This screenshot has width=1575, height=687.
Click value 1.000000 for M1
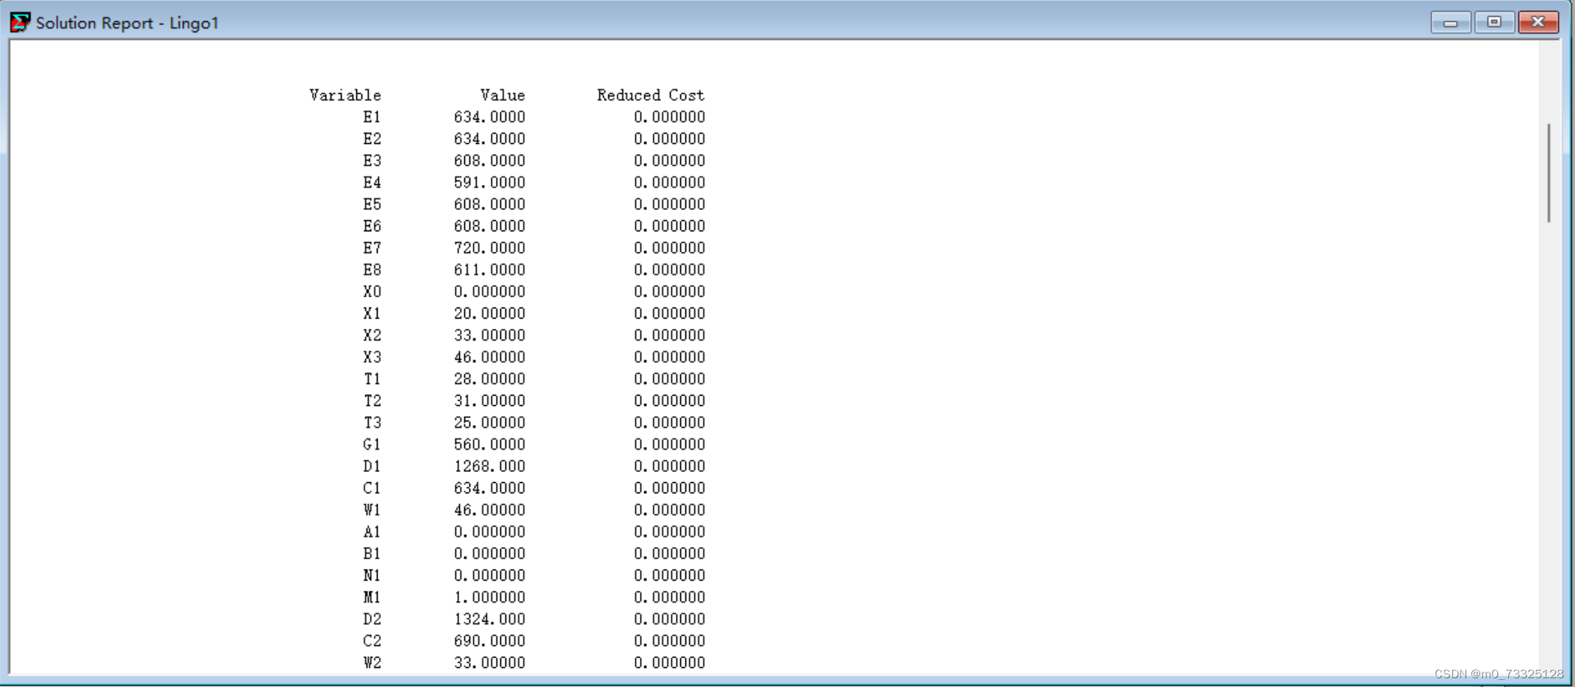[489, 597]
